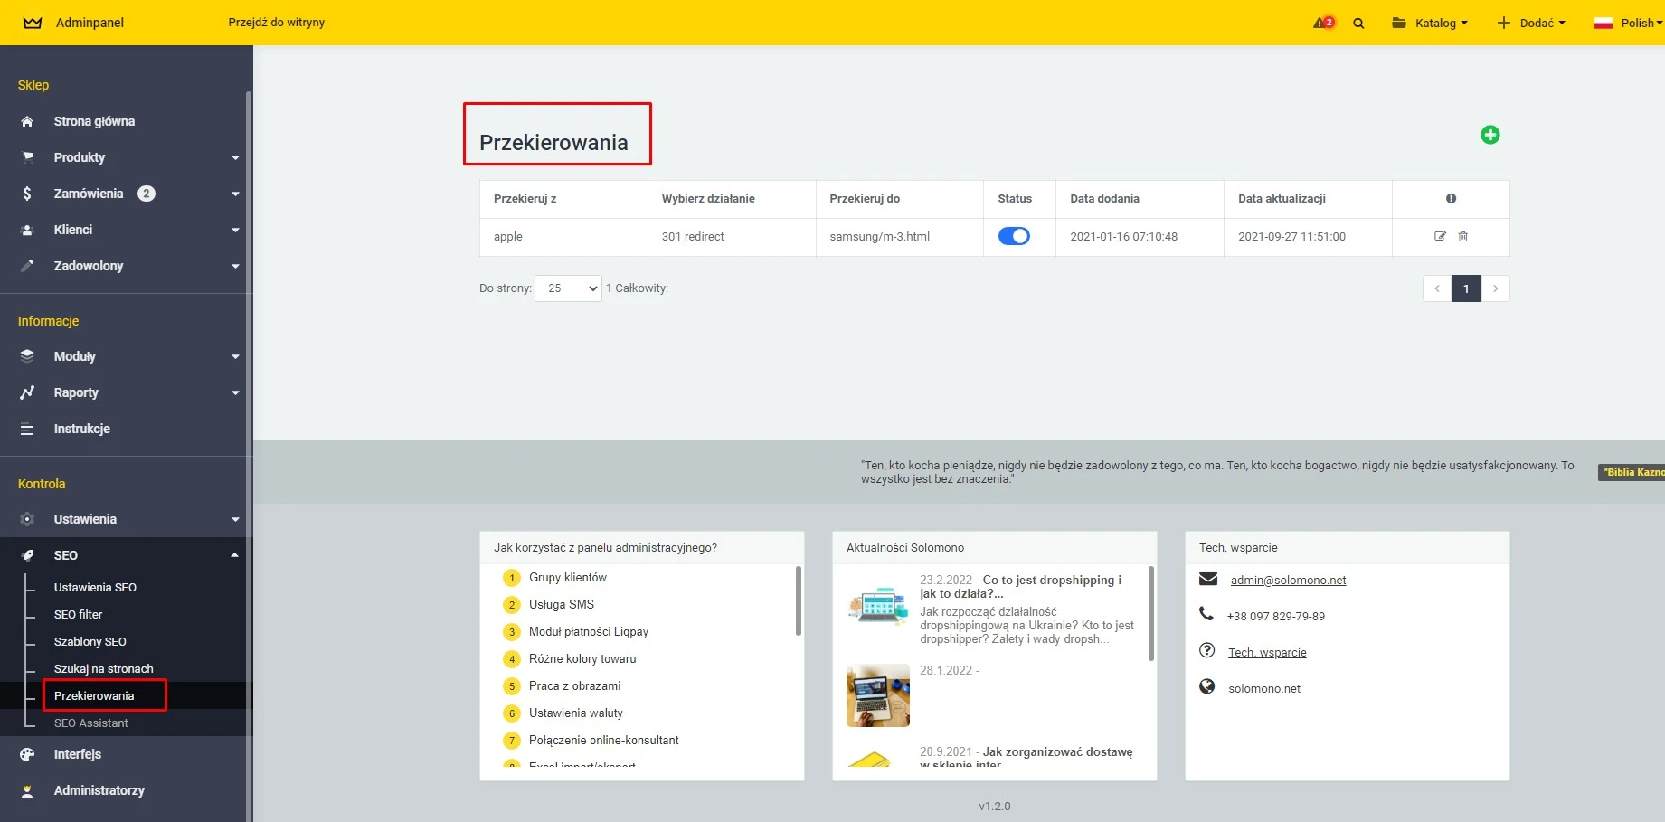Click the Tech. wsparcie link
Image resolution: width=1665 pixels, height=822 pixels.
coord(1266,651)
